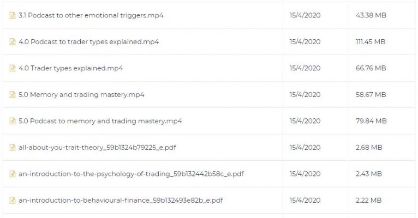
Task: Open all-about-you-trait-theory PDF file
Action: click(x=97, y=148)
